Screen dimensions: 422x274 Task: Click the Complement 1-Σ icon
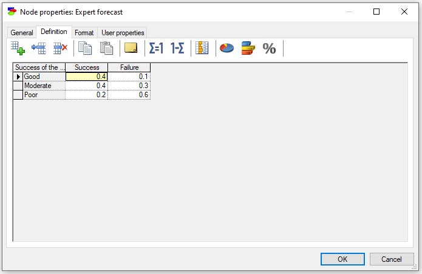(177, 49)
